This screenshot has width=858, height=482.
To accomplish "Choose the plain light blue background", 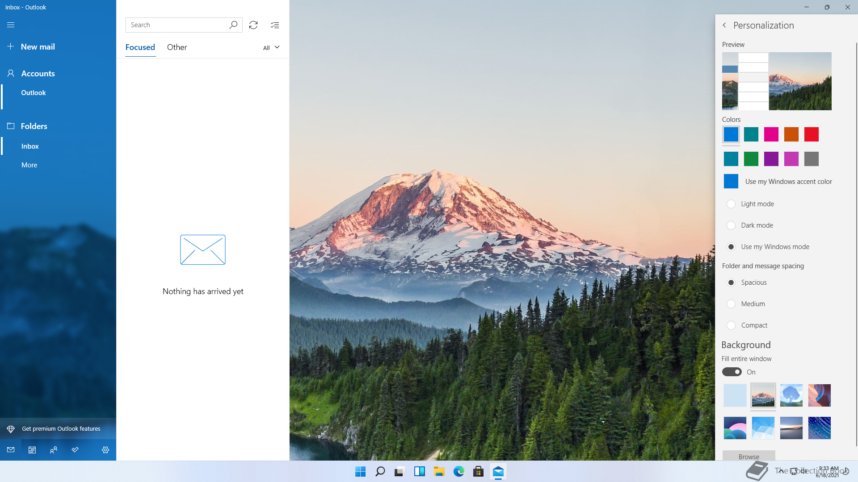I will [735, 395].
